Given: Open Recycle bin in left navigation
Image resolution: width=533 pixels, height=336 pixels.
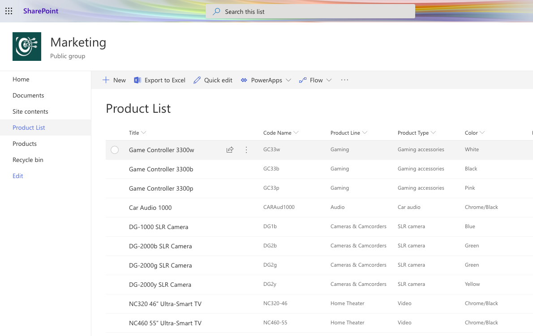Looking at the screenshot, I should point(28,160).
